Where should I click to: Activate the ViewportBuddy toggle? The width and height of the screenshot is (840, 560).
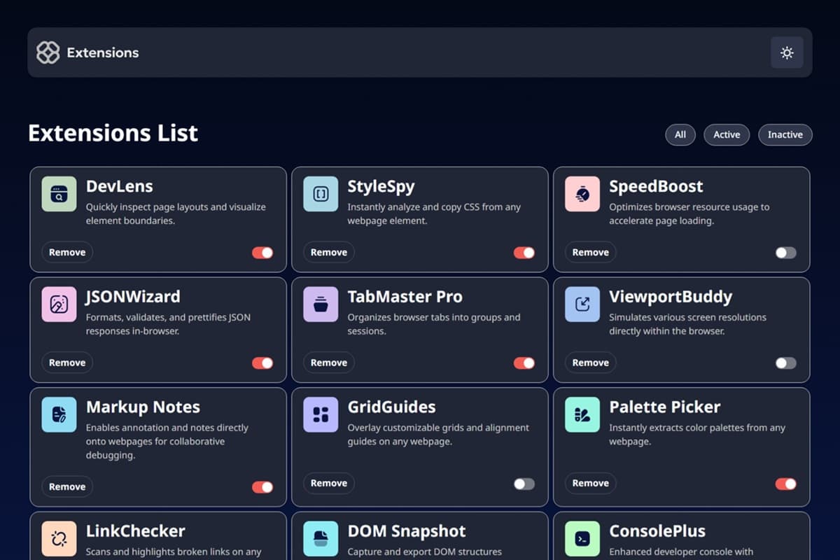click(x=786, y=363)
